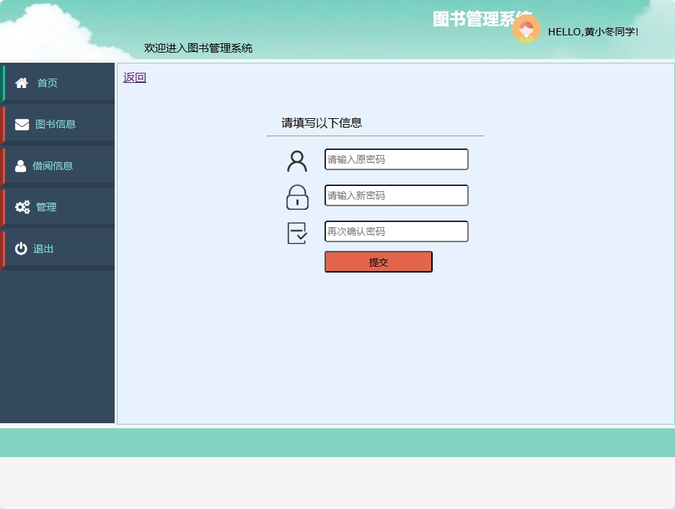Click the 请输入原密码 input field
675x509 pixels.
pos(396,159)
